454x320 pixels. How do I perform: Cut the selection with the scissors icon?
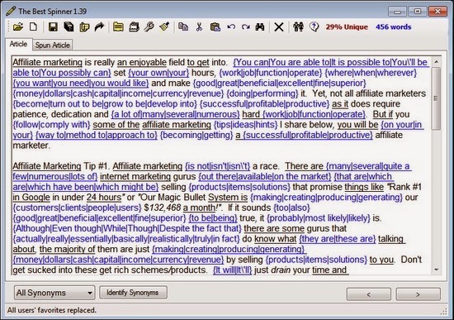coord(199,27)
